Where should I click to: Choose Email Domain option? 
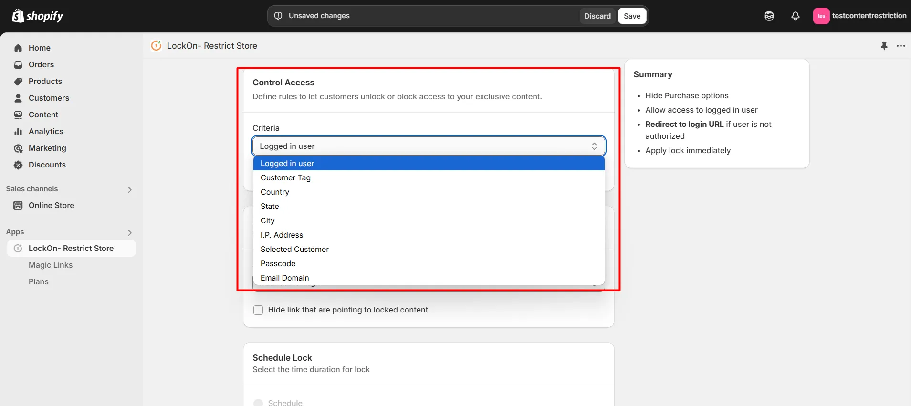[x=429, y=278]
